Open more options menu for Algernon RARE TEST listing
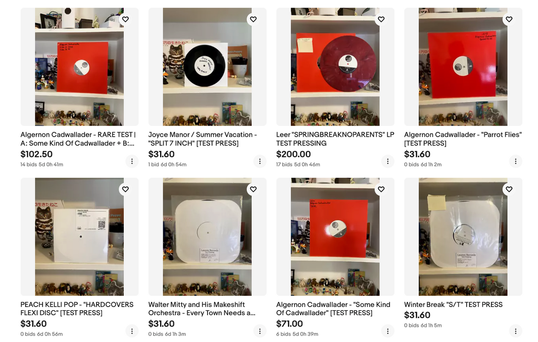Viewport: 538px width, 342px height. click(x=132, y=161)
